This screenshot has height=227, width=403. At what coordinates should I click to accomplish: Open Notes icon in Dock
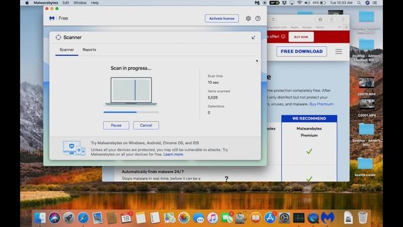(140, 218)
